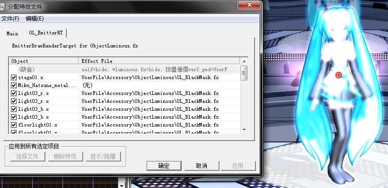Click the list scrollbar down arrow

point(244,129)
